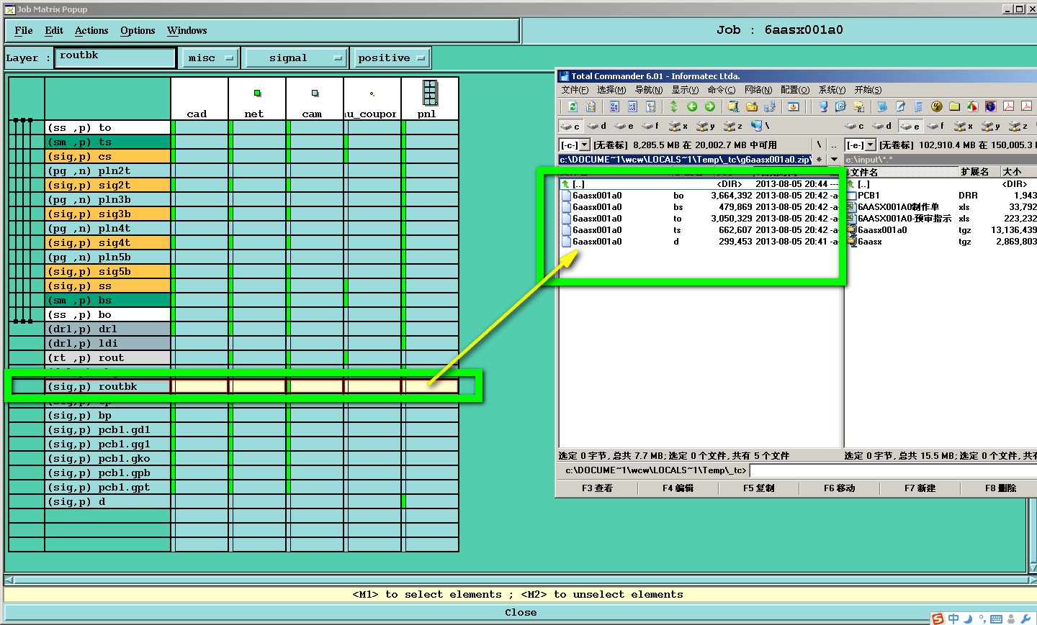Click the second toolbar icon beside refresh

click(591, 106)
